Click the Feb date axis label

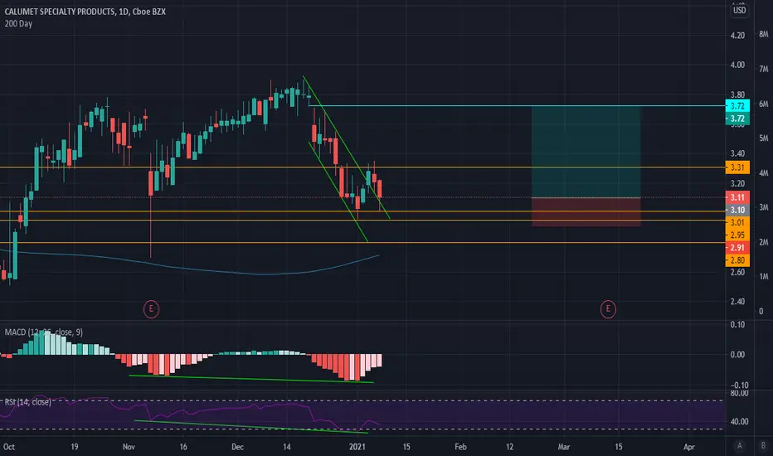tap(460, 447)
